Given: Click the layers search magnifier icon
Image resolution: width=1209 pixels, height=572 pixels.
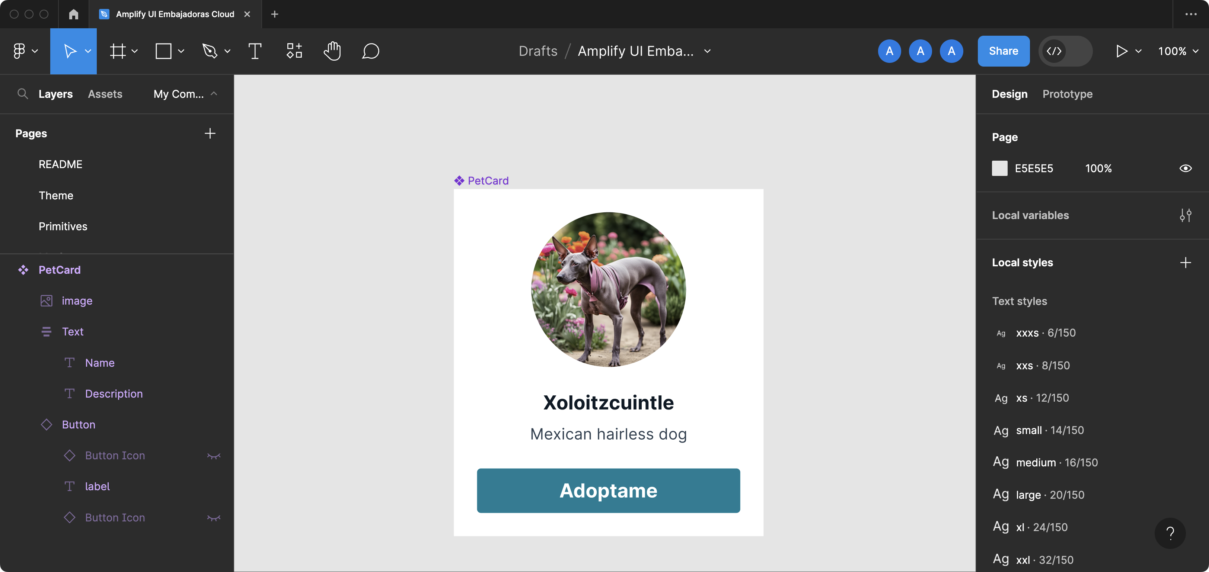Looking at the screenshot, I should (x=22, y=94).
